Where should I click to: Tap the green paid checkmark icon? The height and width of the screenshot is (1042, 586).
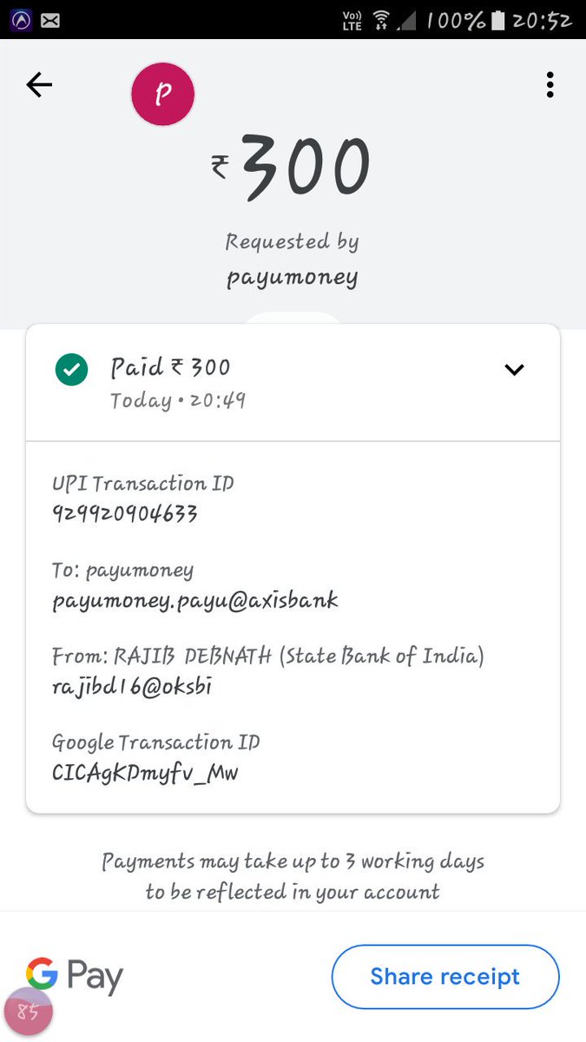(71, 371)
